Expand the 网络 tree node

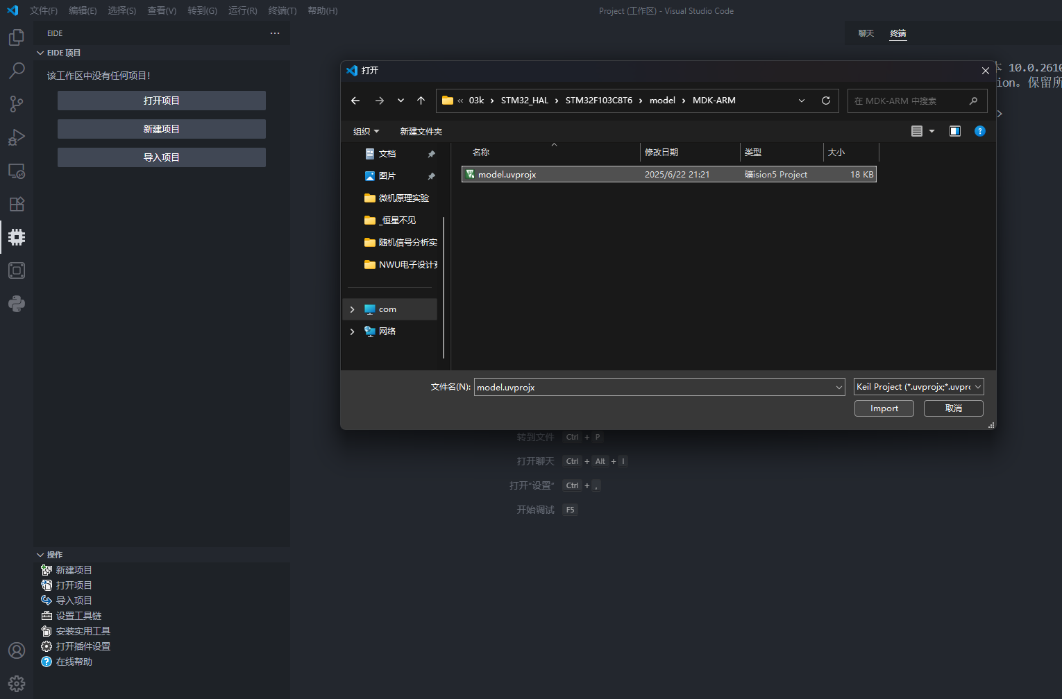click(353, 331)
